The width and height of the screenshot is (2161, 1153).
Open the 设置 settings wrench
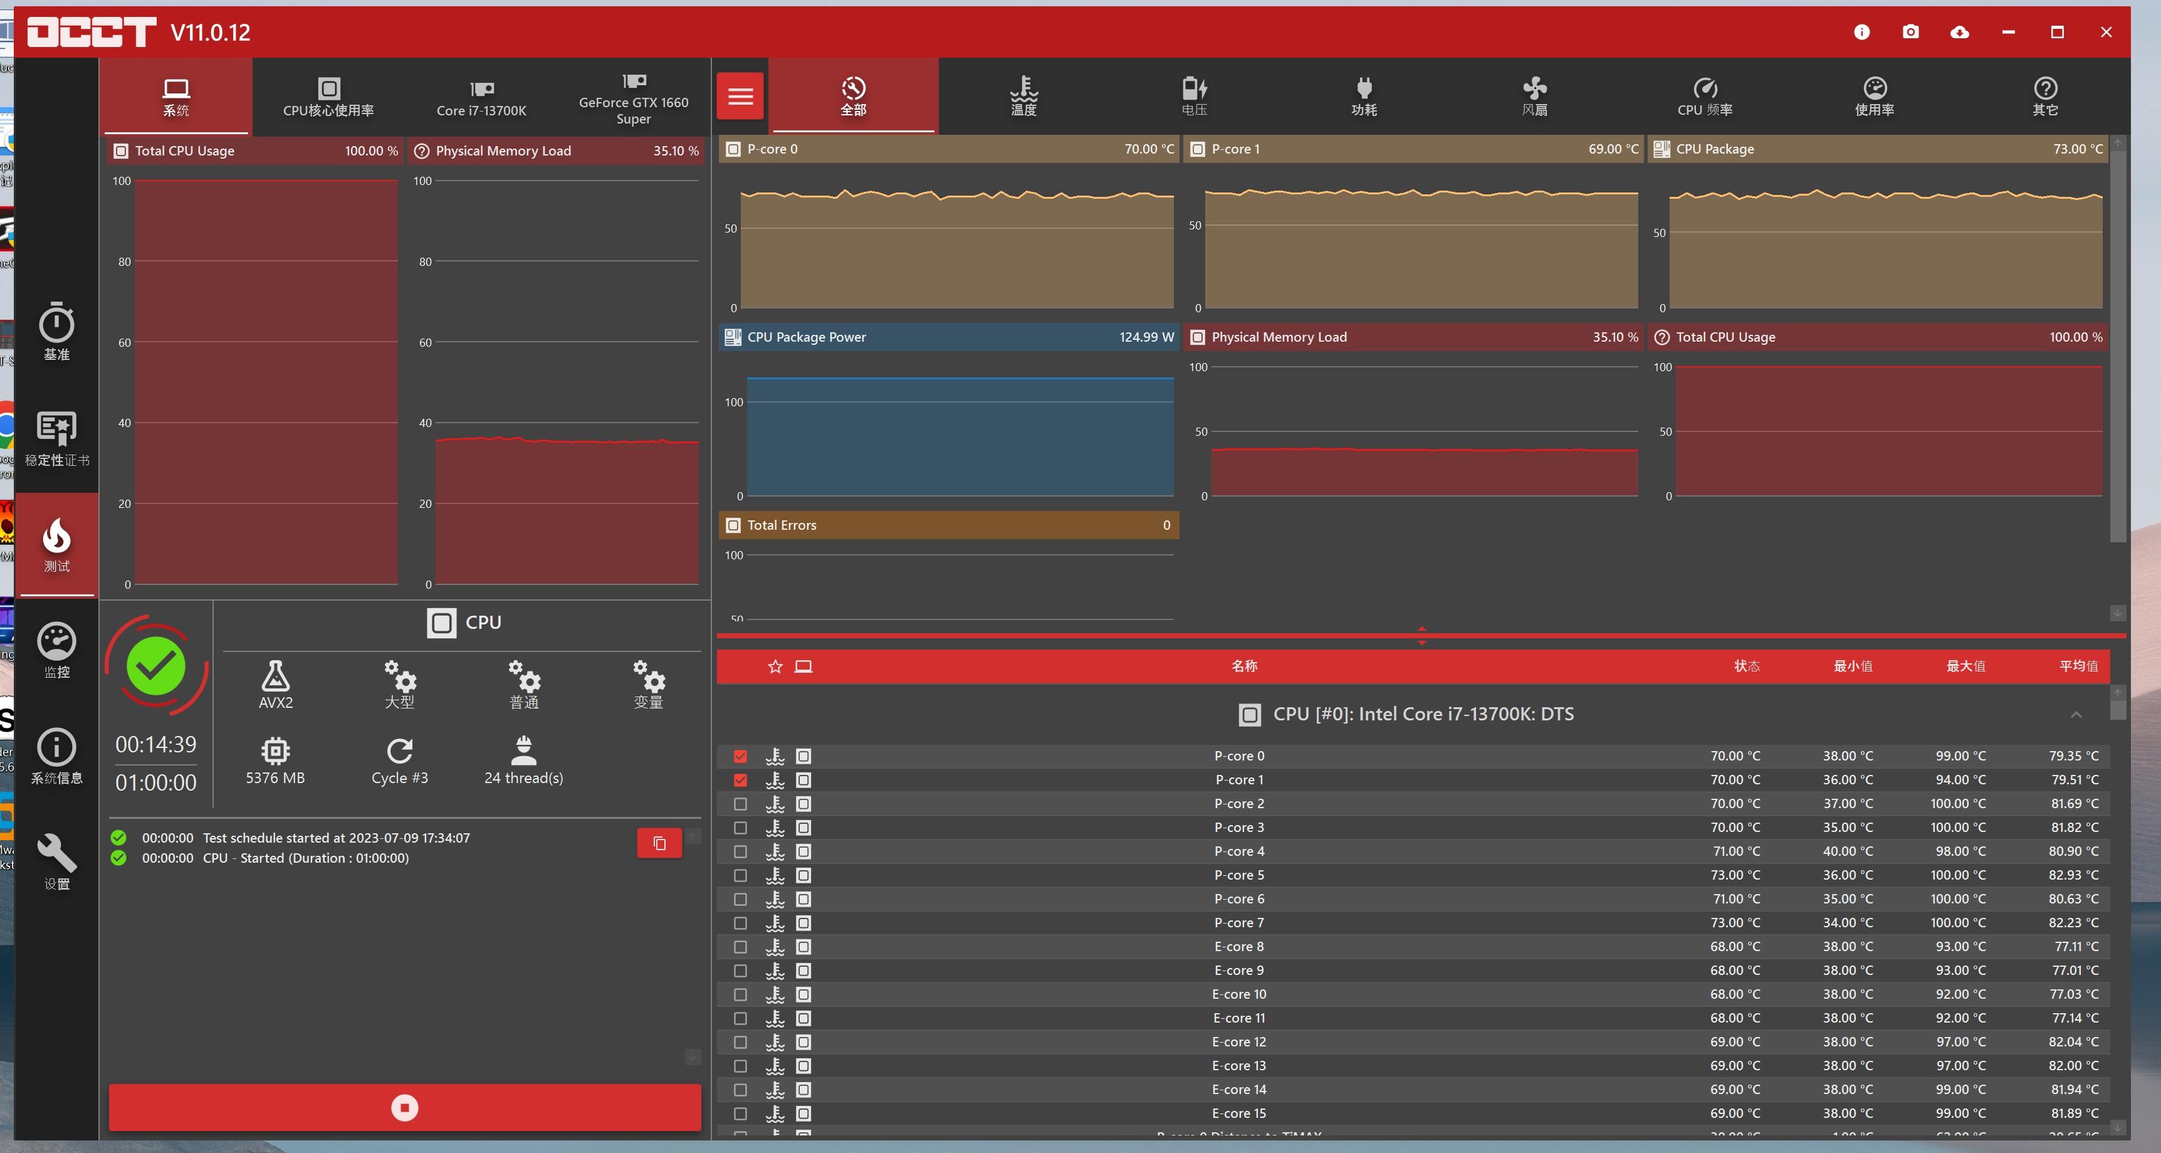coord(56,862)
